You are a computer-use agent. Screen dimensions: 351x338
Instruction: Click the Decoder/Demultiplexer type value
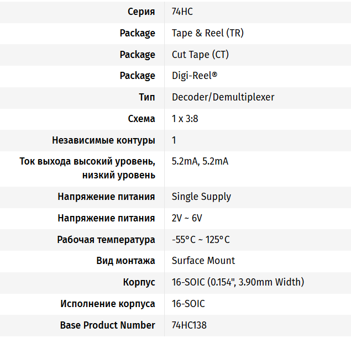pyautogui.click(x=223, y=97)
